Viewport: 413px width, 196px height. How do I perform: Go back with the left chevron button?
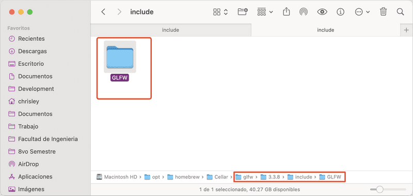103,12
